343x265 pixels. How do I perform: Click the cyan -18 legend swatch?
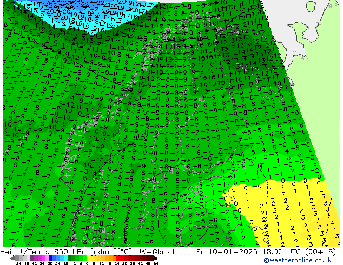66,257
